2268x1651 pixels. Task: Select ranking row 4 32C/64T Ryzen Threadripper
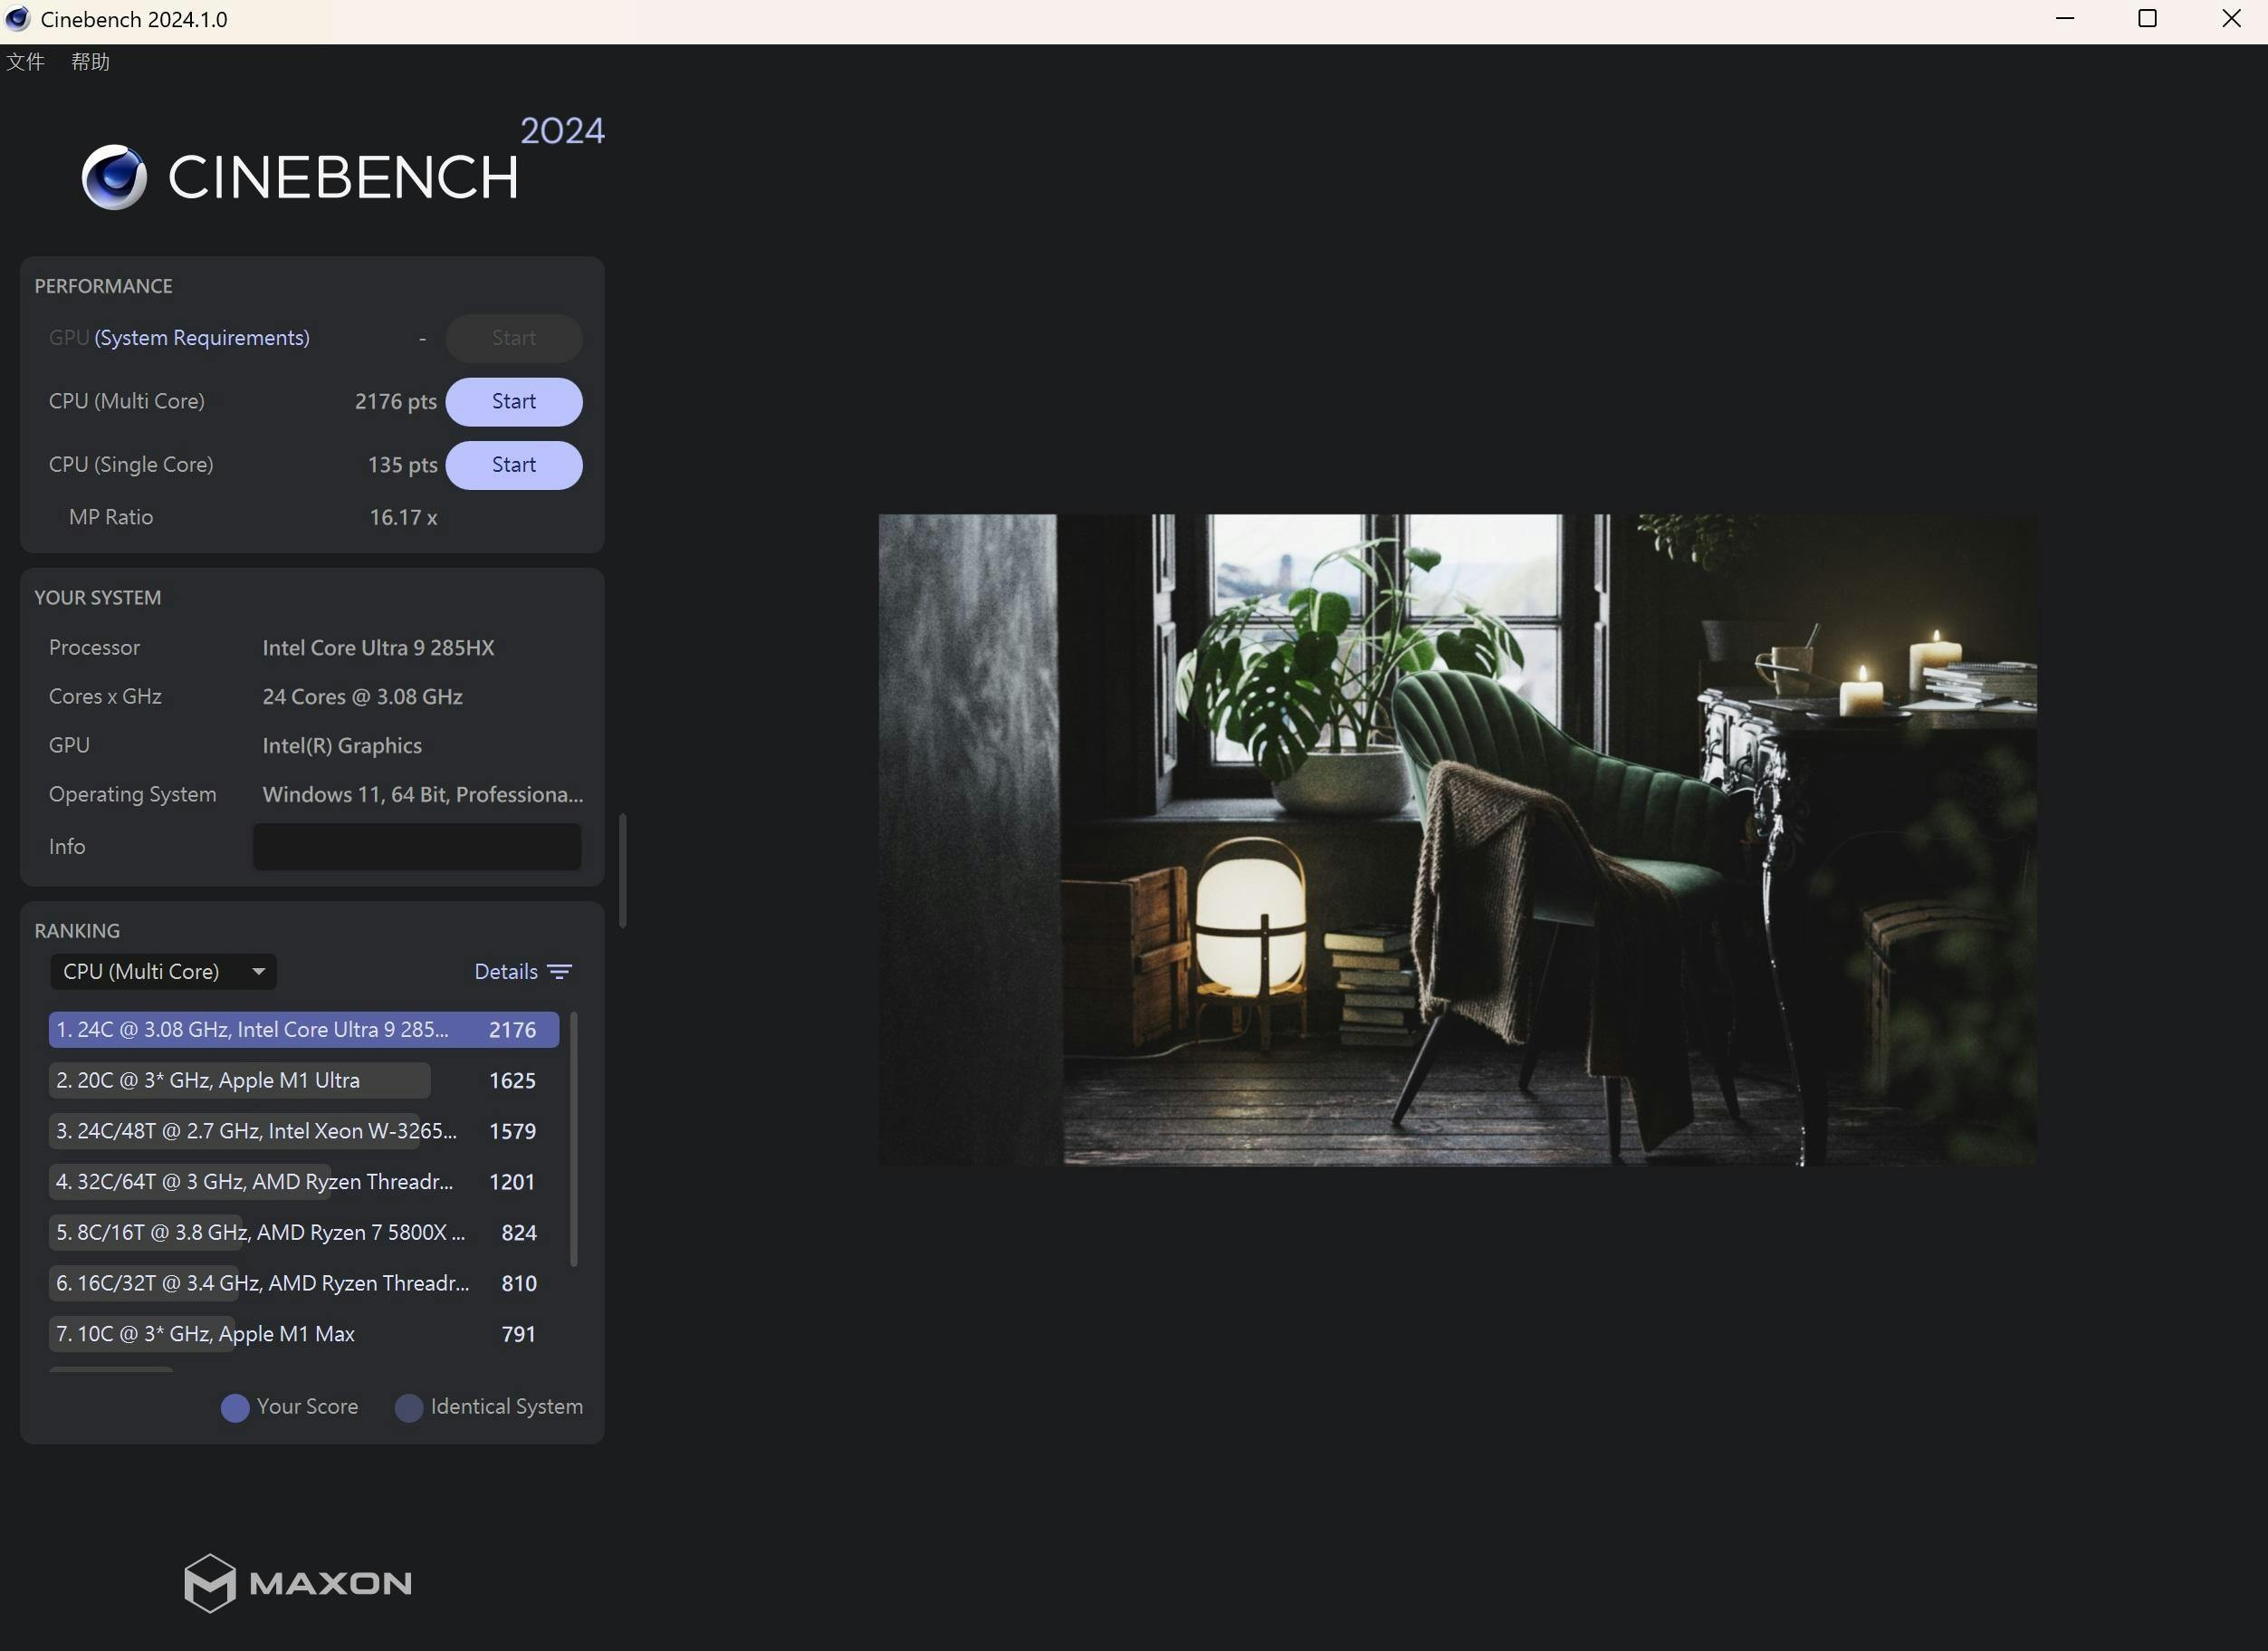tap(304, 1182)
